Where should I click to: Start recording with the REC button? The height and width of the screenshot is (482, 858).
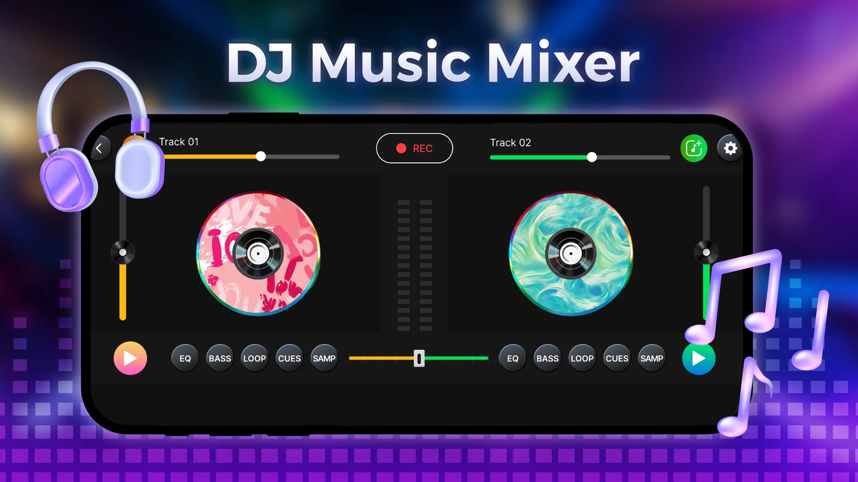414,148
